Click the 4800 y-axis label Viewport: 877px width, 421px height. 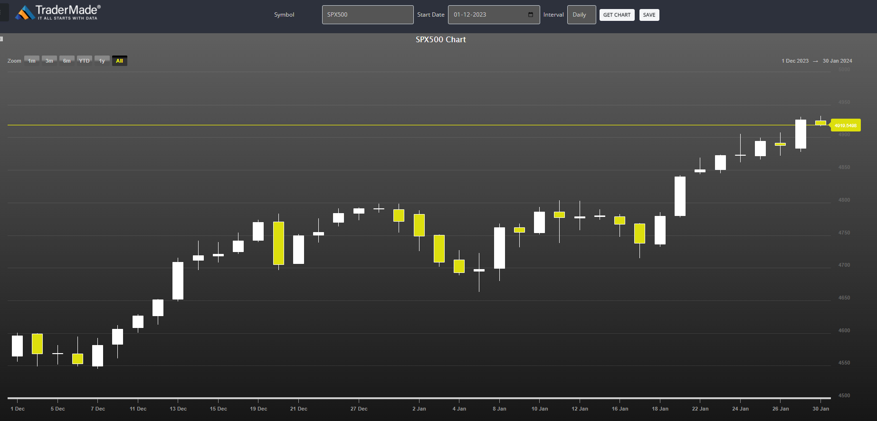click(x=844, y=200)
